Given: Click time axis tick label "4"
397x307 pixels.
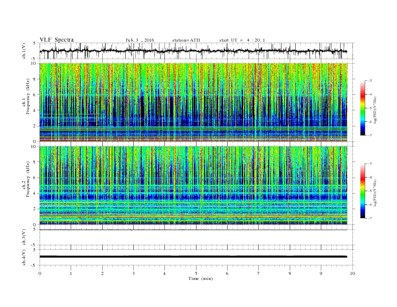Looking at the screenshot, I should (164, 273).
